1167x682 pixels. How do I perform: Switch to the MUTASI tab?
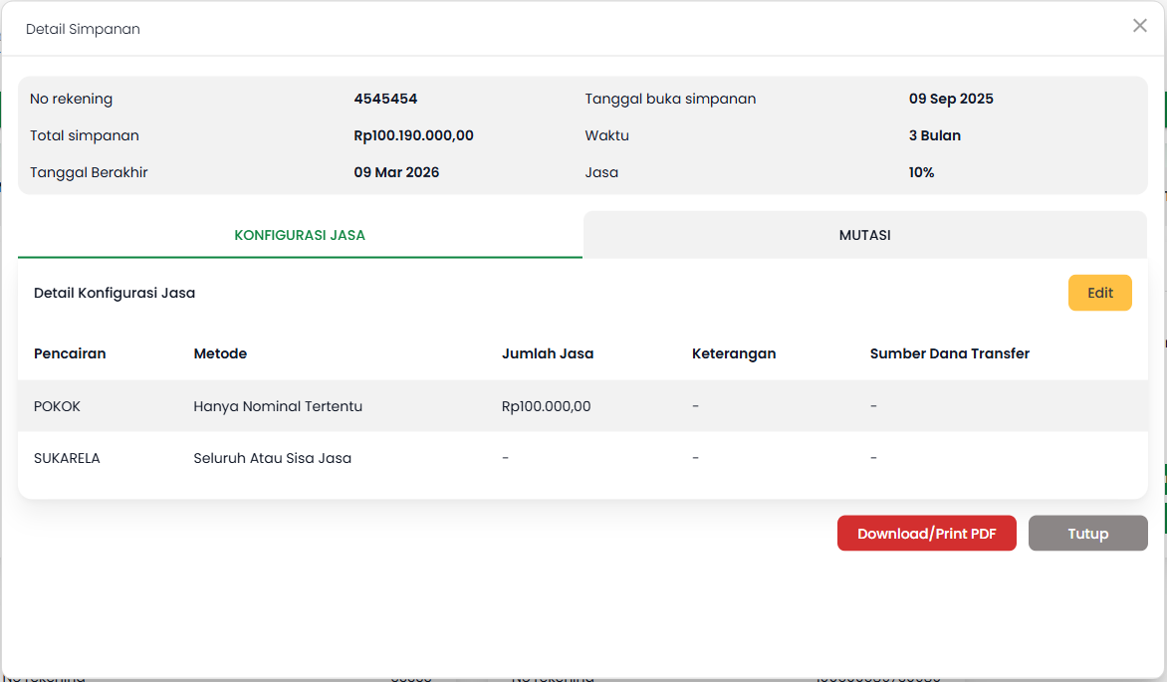point(864,236)
